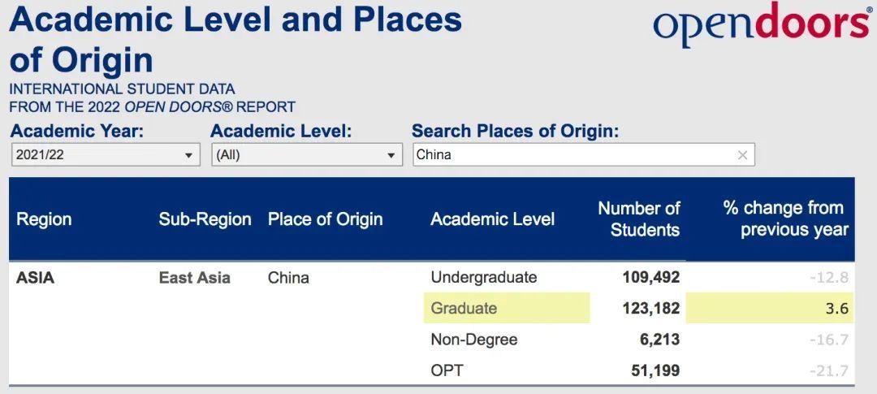Click the China place of origin cell
The width and height of the screenshot is (877, 394).
pyautogui.click(x=288, y=278)
